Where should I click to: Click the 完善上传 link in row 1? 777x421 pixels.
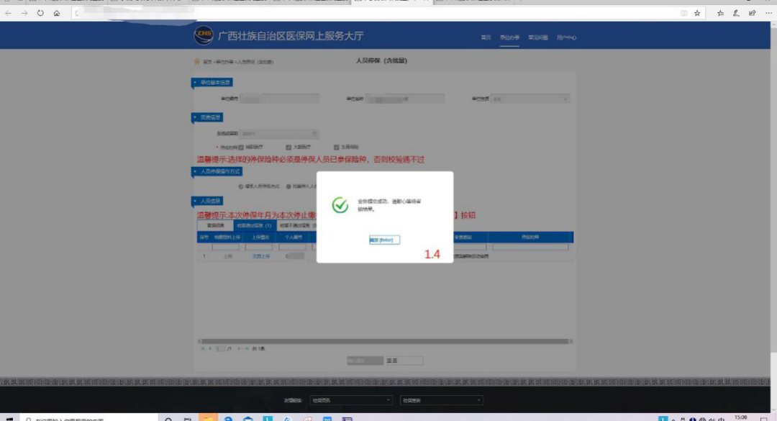[261, 256]
